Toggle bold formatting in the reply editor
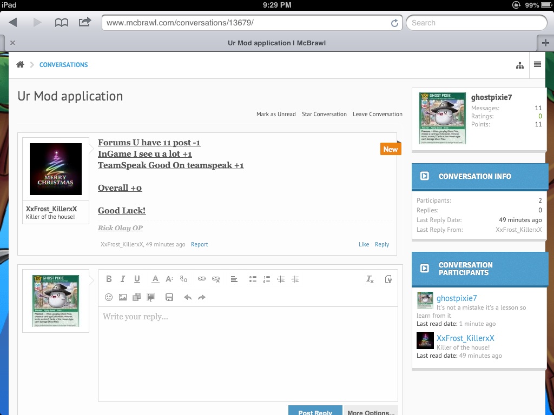Screen dimensions: 554x415 tap(109, 279)
